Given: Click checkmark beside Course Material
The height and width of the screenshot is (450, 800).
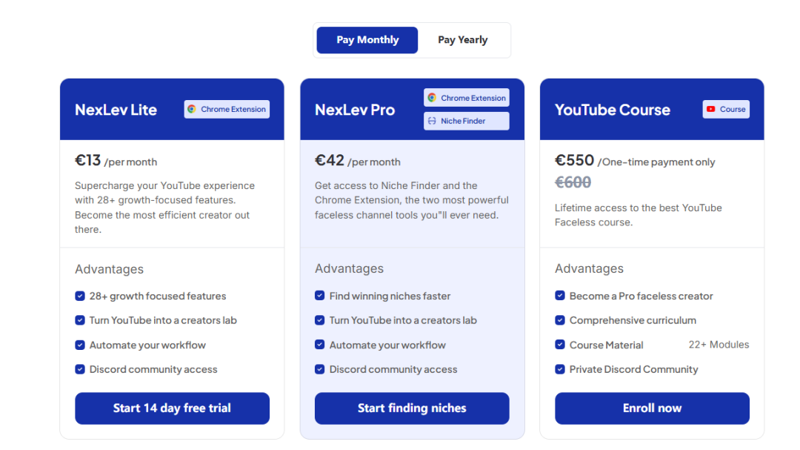Looking at the screenshot, I should tap(560, 345).
